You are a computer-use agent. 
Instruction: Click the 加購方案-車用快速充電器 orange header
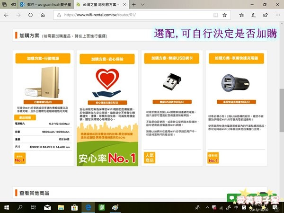coord(236,58)
